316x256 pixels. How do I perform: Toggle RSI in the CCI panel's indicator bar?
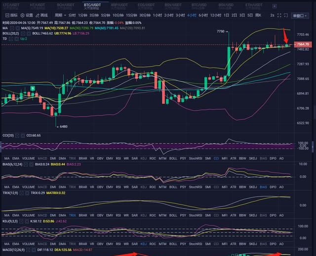(x=118, y=159)
